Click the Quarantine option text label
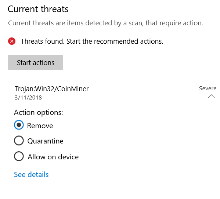The width and height of the screenshot is (220, 199). pos(46,141)
